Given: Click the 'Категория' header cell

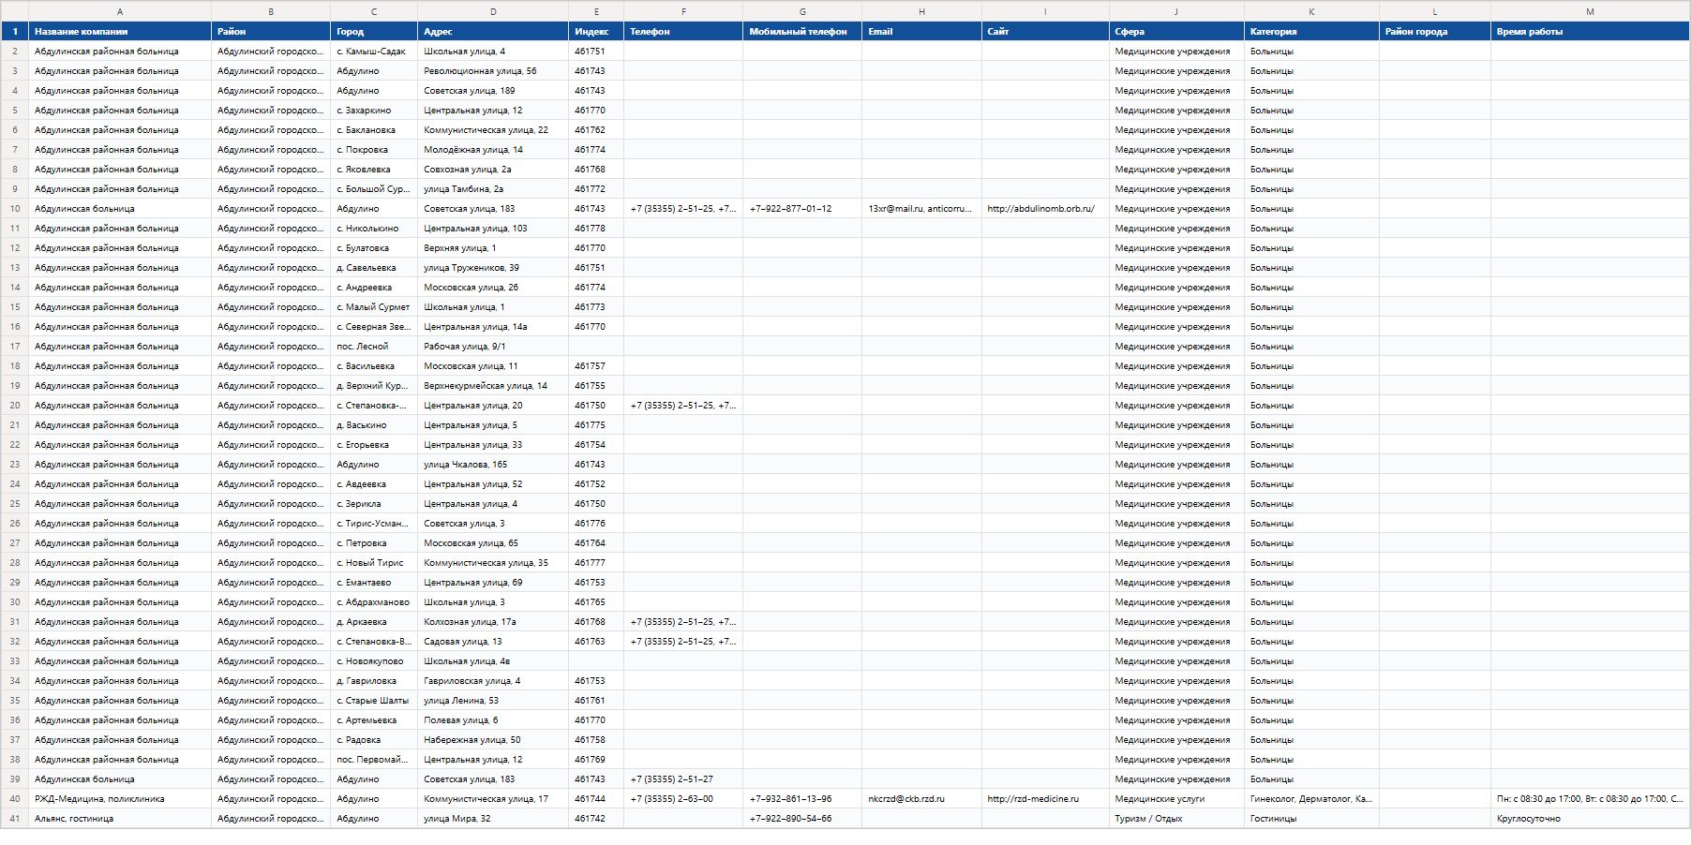Looking at the screenshot, I should coord(1311,32).
